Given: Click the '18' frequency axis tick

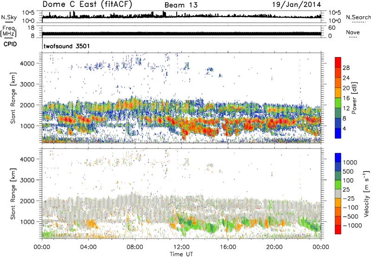Looking at the screenshot, I should (31, 28).
